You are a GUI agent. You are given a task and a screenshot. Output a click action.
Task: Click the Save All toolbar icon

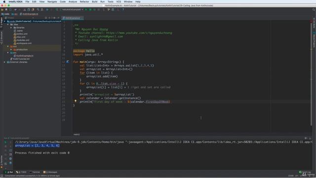(x=6, y=9)
